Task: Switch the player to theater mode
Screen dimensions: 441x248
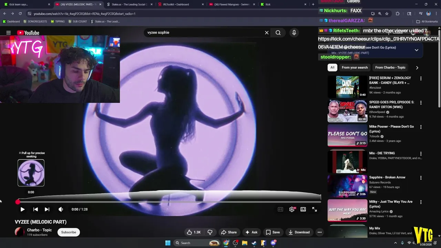Action: click(303, 209)
